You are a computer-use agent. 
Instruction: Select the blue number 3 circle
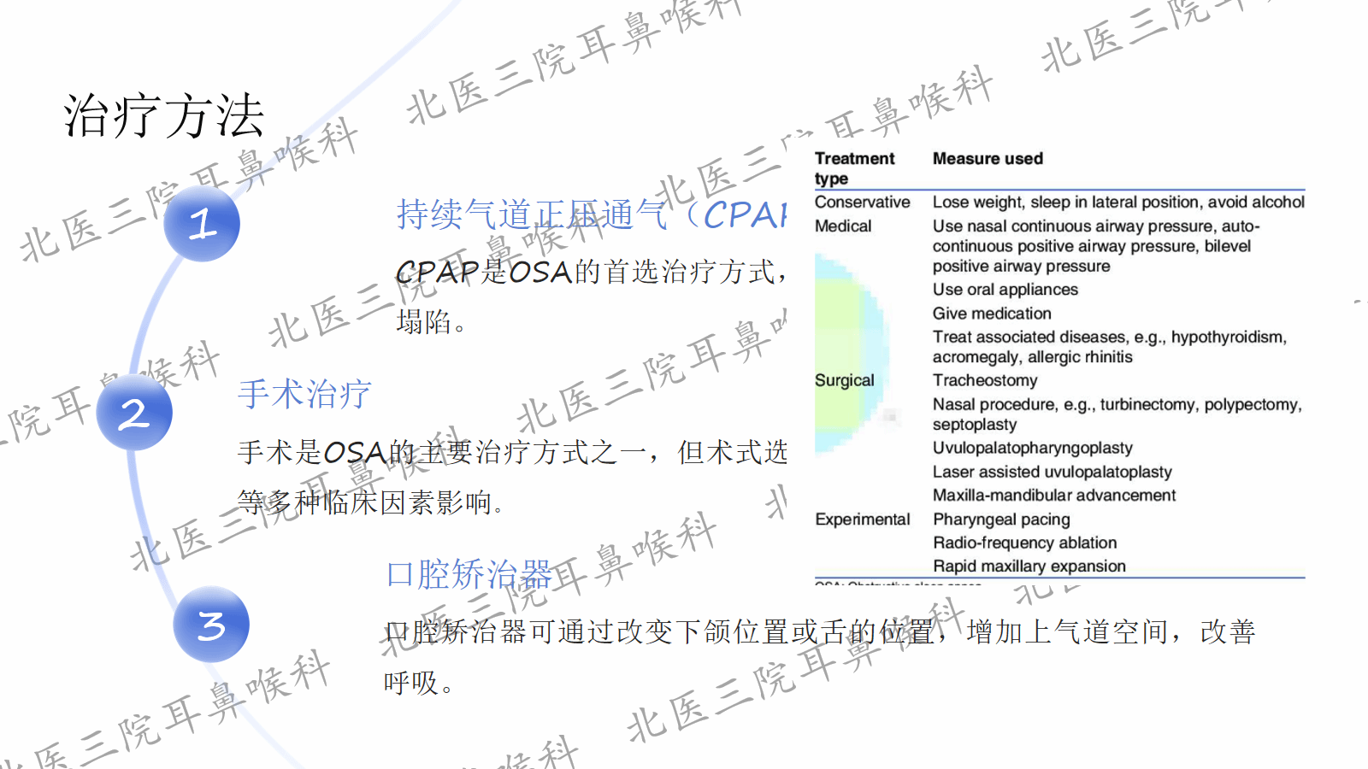point(211,625)
